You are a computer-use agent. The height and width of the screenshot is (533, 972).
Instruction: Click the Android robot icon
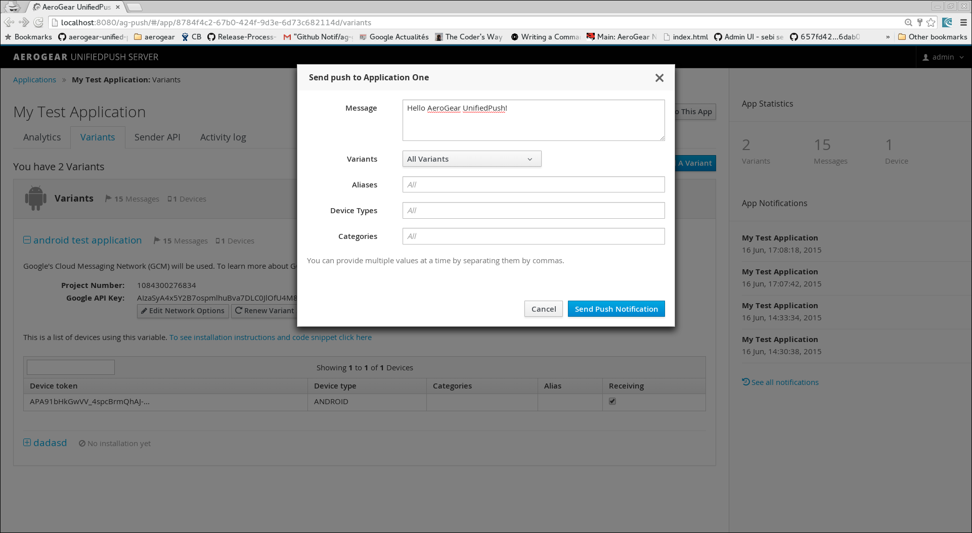click(x=35, y=199)
